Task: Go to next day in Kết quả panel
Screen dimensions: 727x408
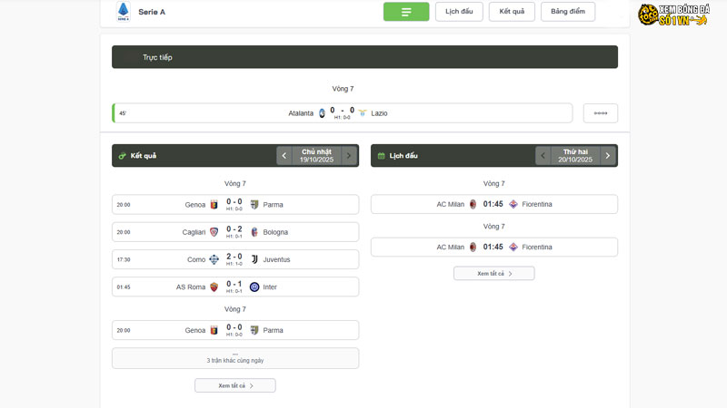Action: [x=349, y=156]
